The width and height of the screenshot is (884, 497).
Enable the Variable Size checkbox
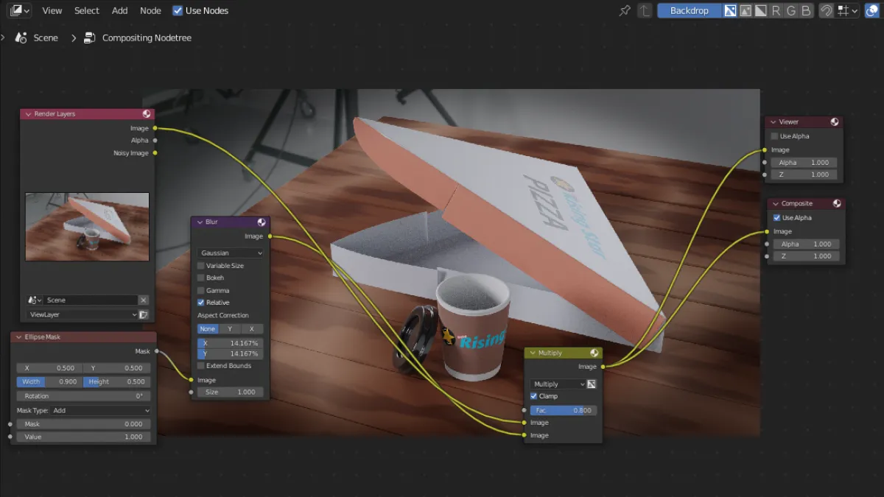[201, 266]
